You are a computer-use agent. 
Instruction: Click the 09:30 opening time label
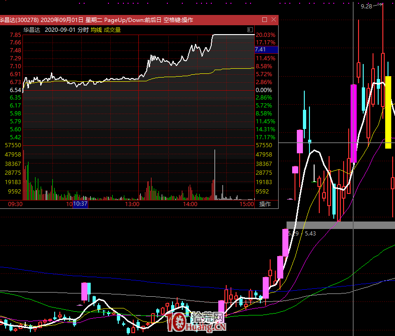pyautogui.click(x=16, y=204)
